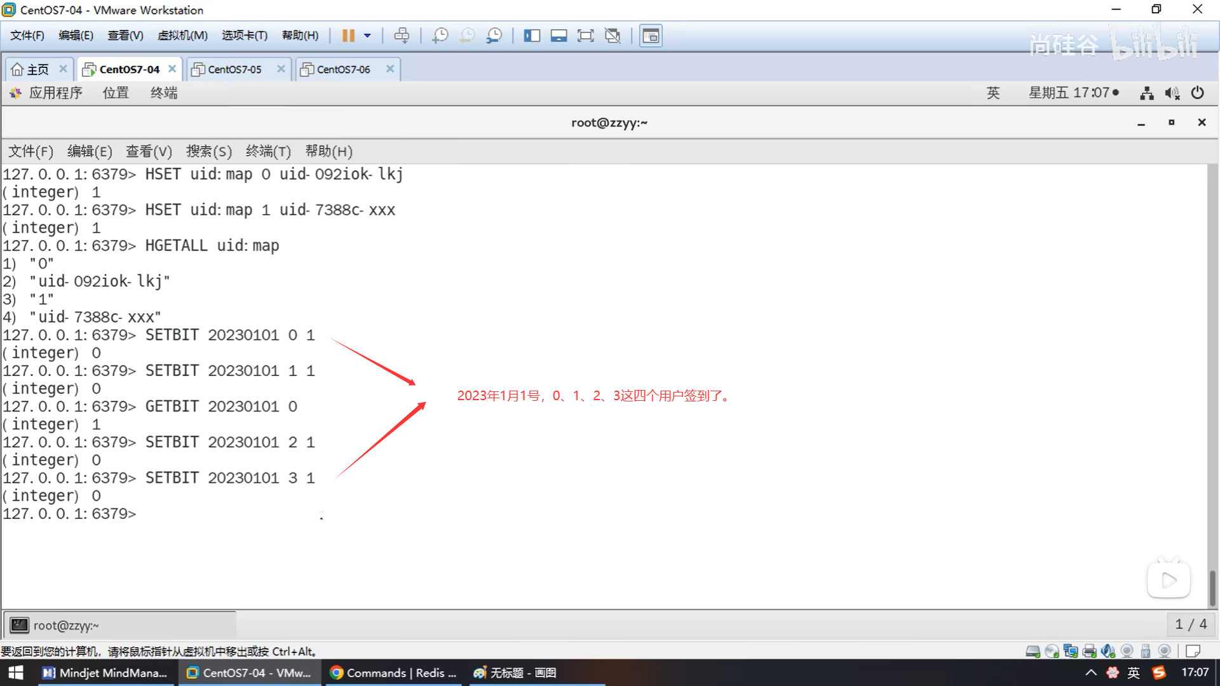Take a snapshot of the VM
This screenshot has width=1220, height=686.
click(440, 36)
